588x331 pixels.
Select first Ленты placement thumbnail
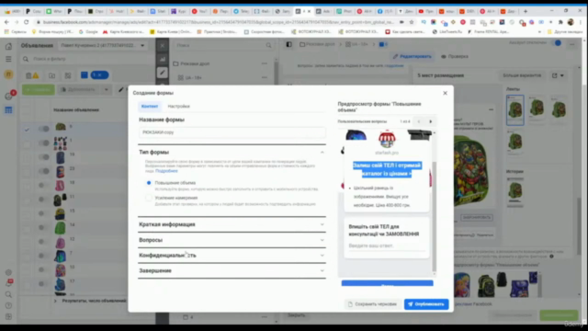pos(515,109)
